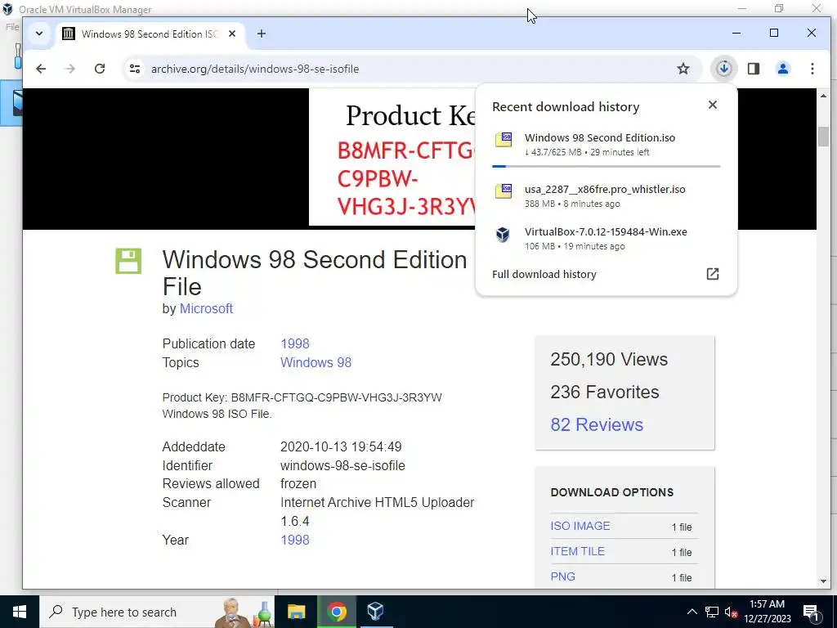Click the 236 Favorites text
The width and height of the screenshot is (837, 628).
(605, 392)
